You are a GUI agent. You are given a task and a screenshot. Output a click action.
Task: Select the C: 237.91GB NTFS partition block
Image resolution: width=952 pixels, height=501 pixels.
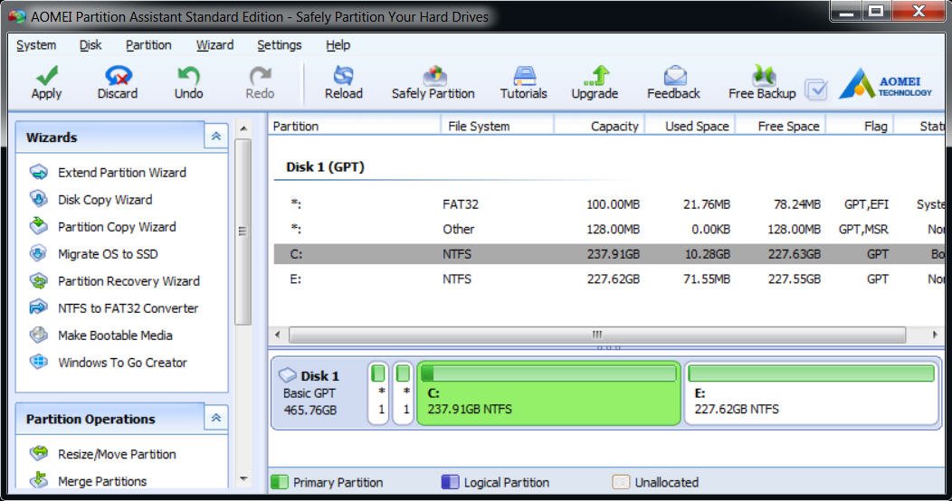[549, 393]
